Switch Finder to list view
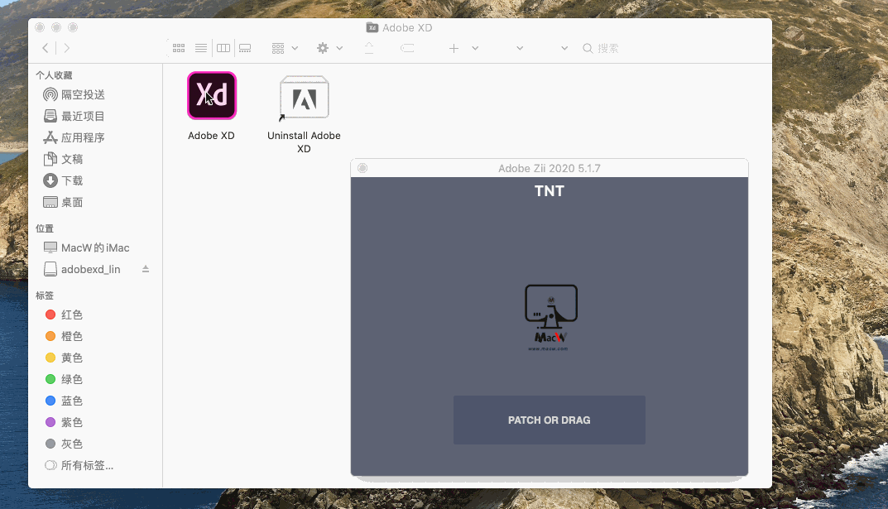 tap(201, 48)
